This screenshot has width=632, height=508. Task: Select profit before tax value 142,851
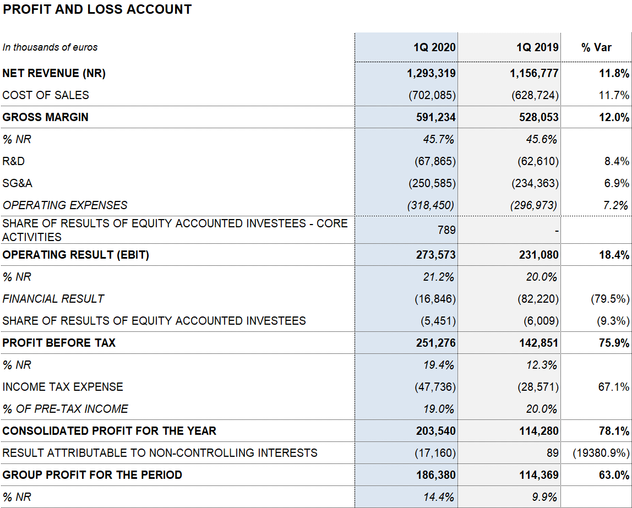[x=538, y=343]
